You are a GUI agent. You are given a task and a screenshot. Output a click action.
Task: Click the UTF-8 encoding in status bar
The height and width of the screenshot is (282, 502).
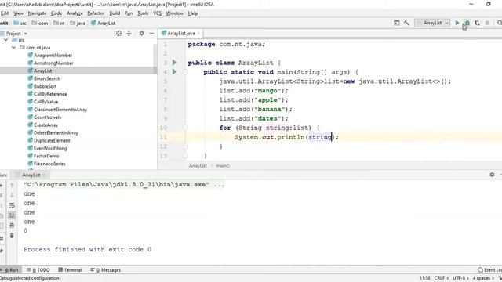(x=460, y=278)
